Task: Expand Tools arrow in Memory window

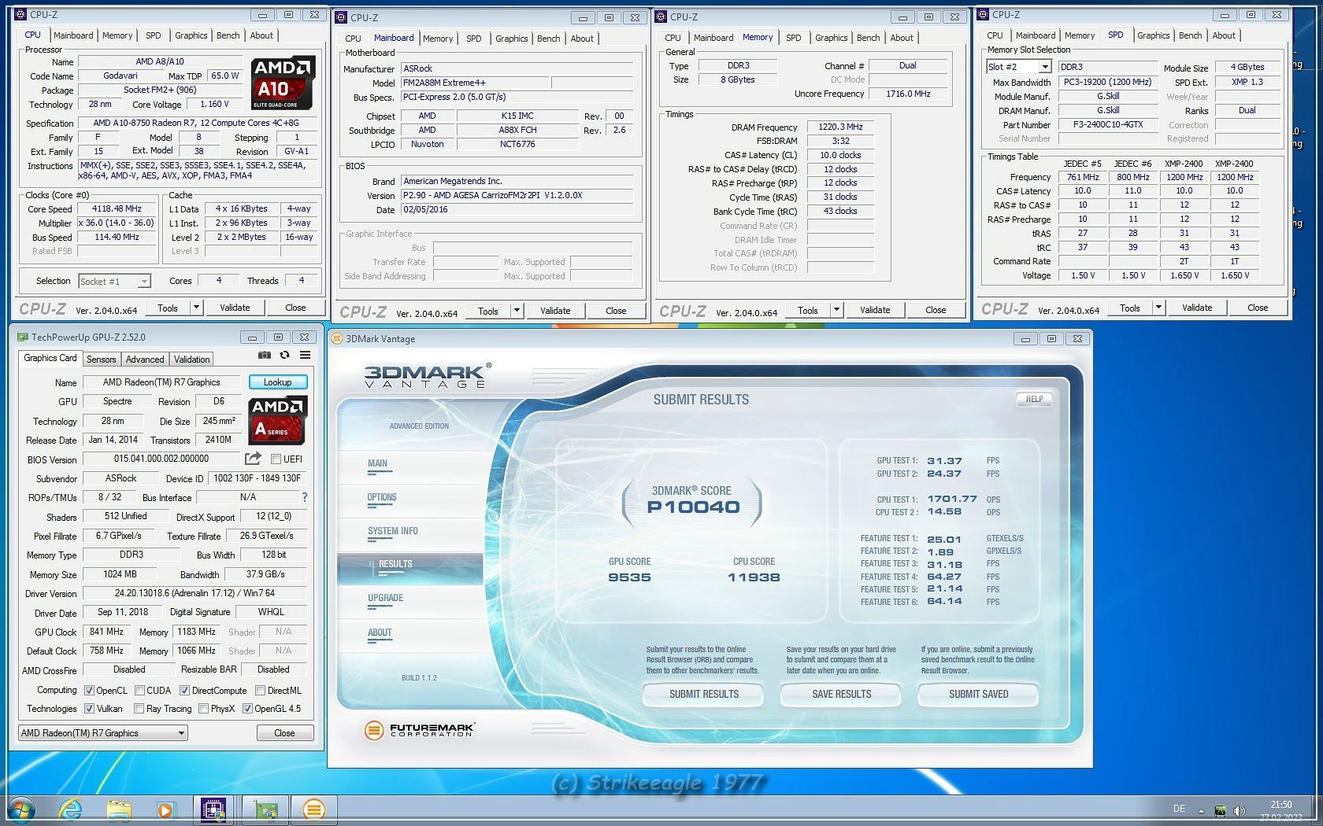Action: [836, 310]
